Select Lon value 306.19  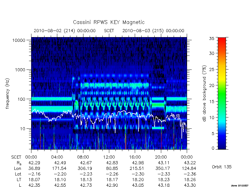tap(85, 168)
